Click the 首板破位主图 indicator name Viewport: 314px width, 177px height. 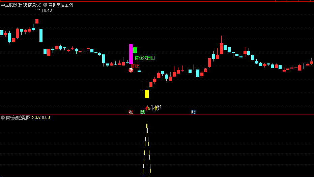[60, 5]
